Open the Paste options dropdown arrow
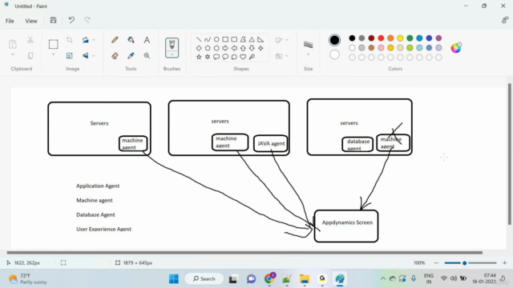The image size is (513, 288). [13, 54]
